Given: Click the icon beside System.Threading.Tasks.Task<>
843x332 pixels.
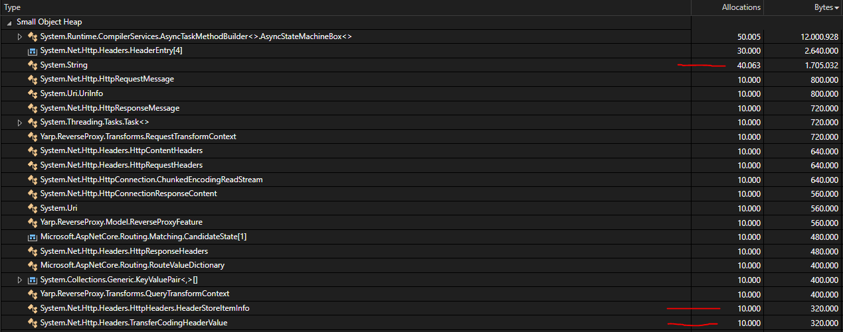Looking at the screenshot, I should coord(32,123).
